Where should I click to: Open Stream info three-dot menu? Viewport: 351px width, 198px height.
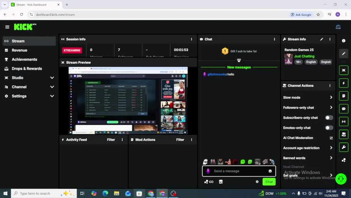tap(330, 39)
